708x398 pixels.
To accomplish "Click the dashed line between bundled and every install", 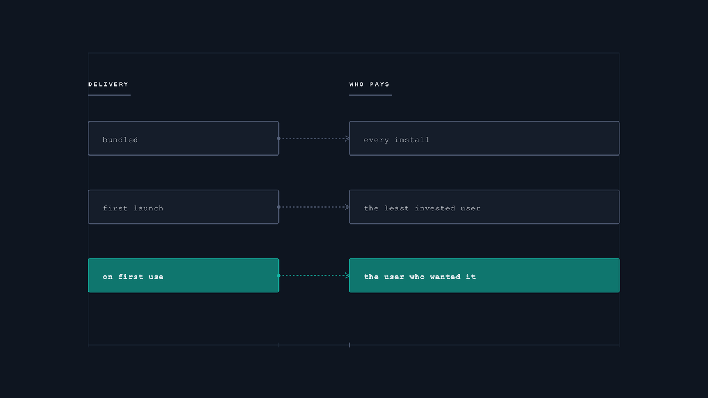I will [313, 139].
